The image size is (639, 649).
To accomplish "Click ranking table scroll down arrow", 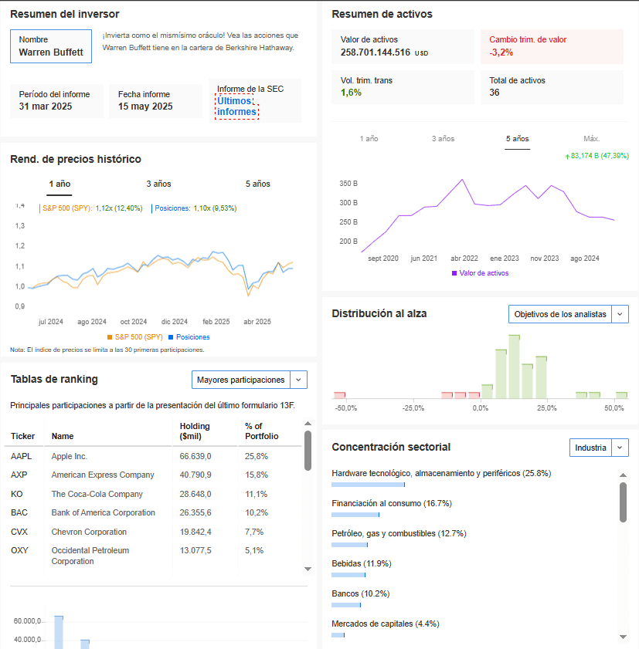I will point(308,569).
